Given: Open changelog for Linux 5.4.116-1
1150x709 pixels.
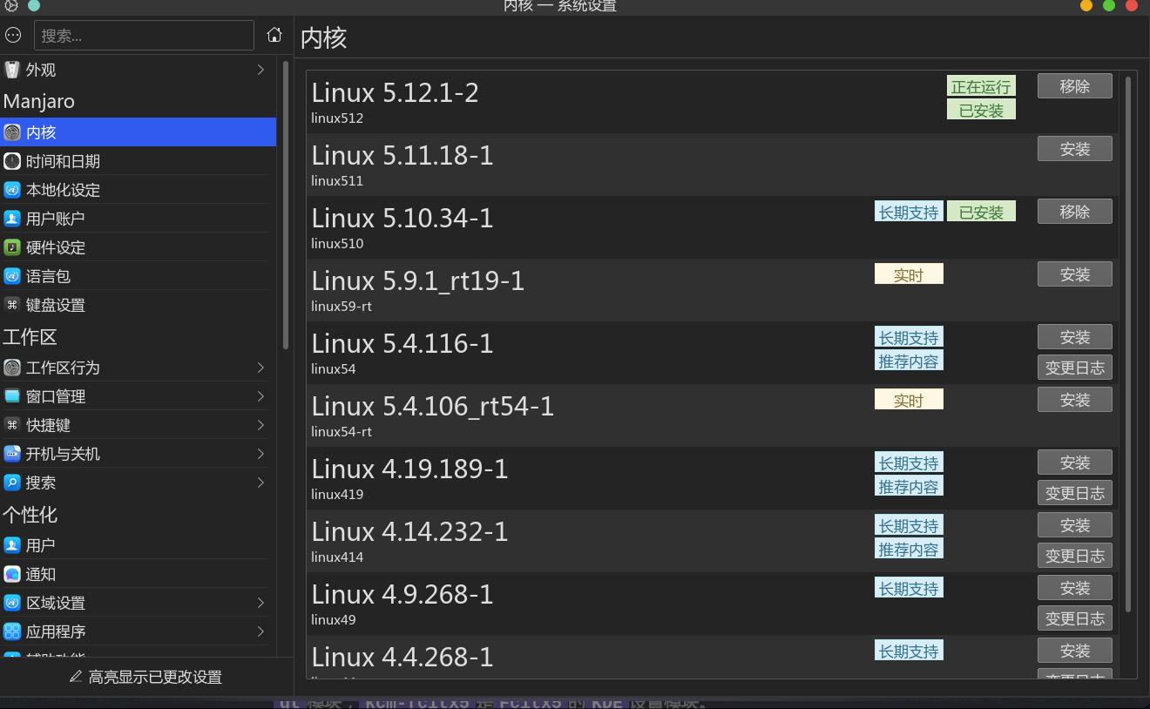Looking at the screenshot, I should tap(1074, 368).
